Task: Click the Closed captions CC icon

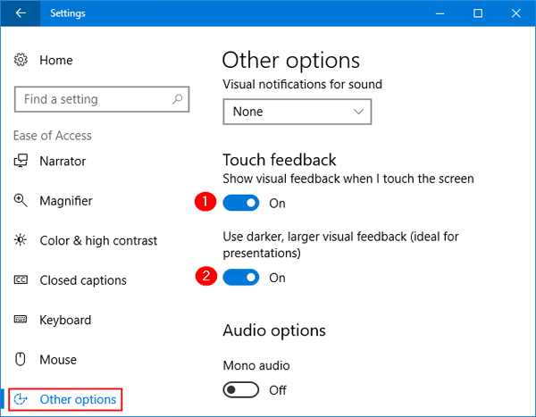Action: (x=21, y=280)
